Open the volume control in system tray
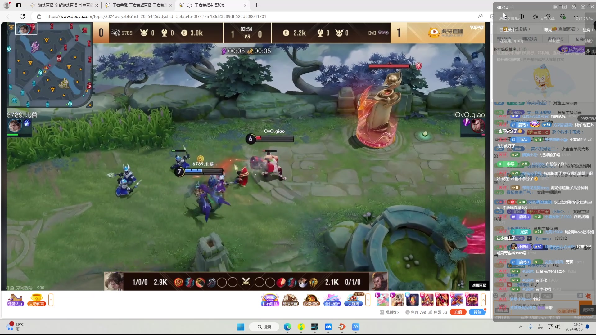The width and height of the screenshot is (596, 335). pos(558,327)
